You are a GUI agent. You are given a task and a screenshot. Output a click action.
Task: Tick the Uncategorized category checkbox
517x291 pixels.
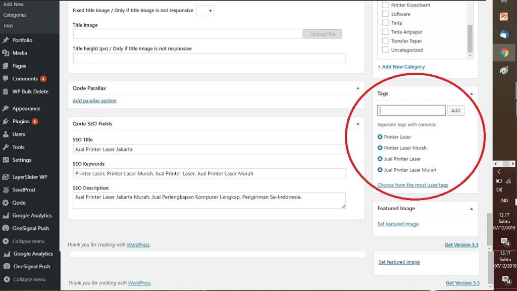(x=385, y=50)
